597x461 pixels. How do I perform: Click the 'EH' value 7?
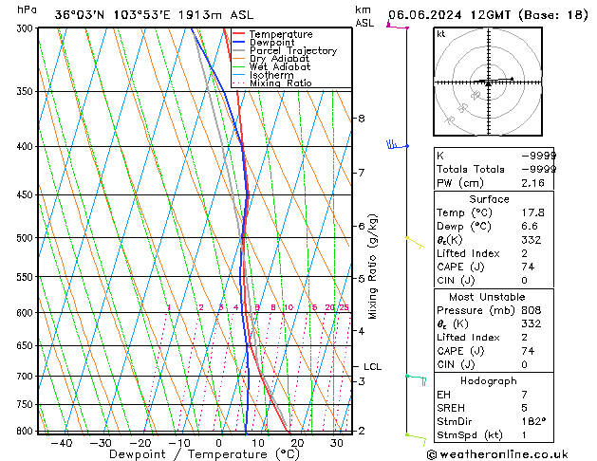pos(524,395)
